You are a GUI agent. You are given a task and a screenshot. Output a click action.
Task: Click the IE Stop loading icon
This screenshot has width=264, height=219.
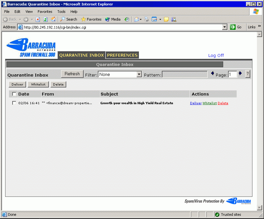point(38,19)
